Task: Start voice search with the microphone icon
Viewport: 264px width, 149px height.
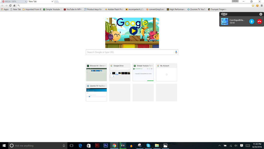Action: click(x=176, y=52)
